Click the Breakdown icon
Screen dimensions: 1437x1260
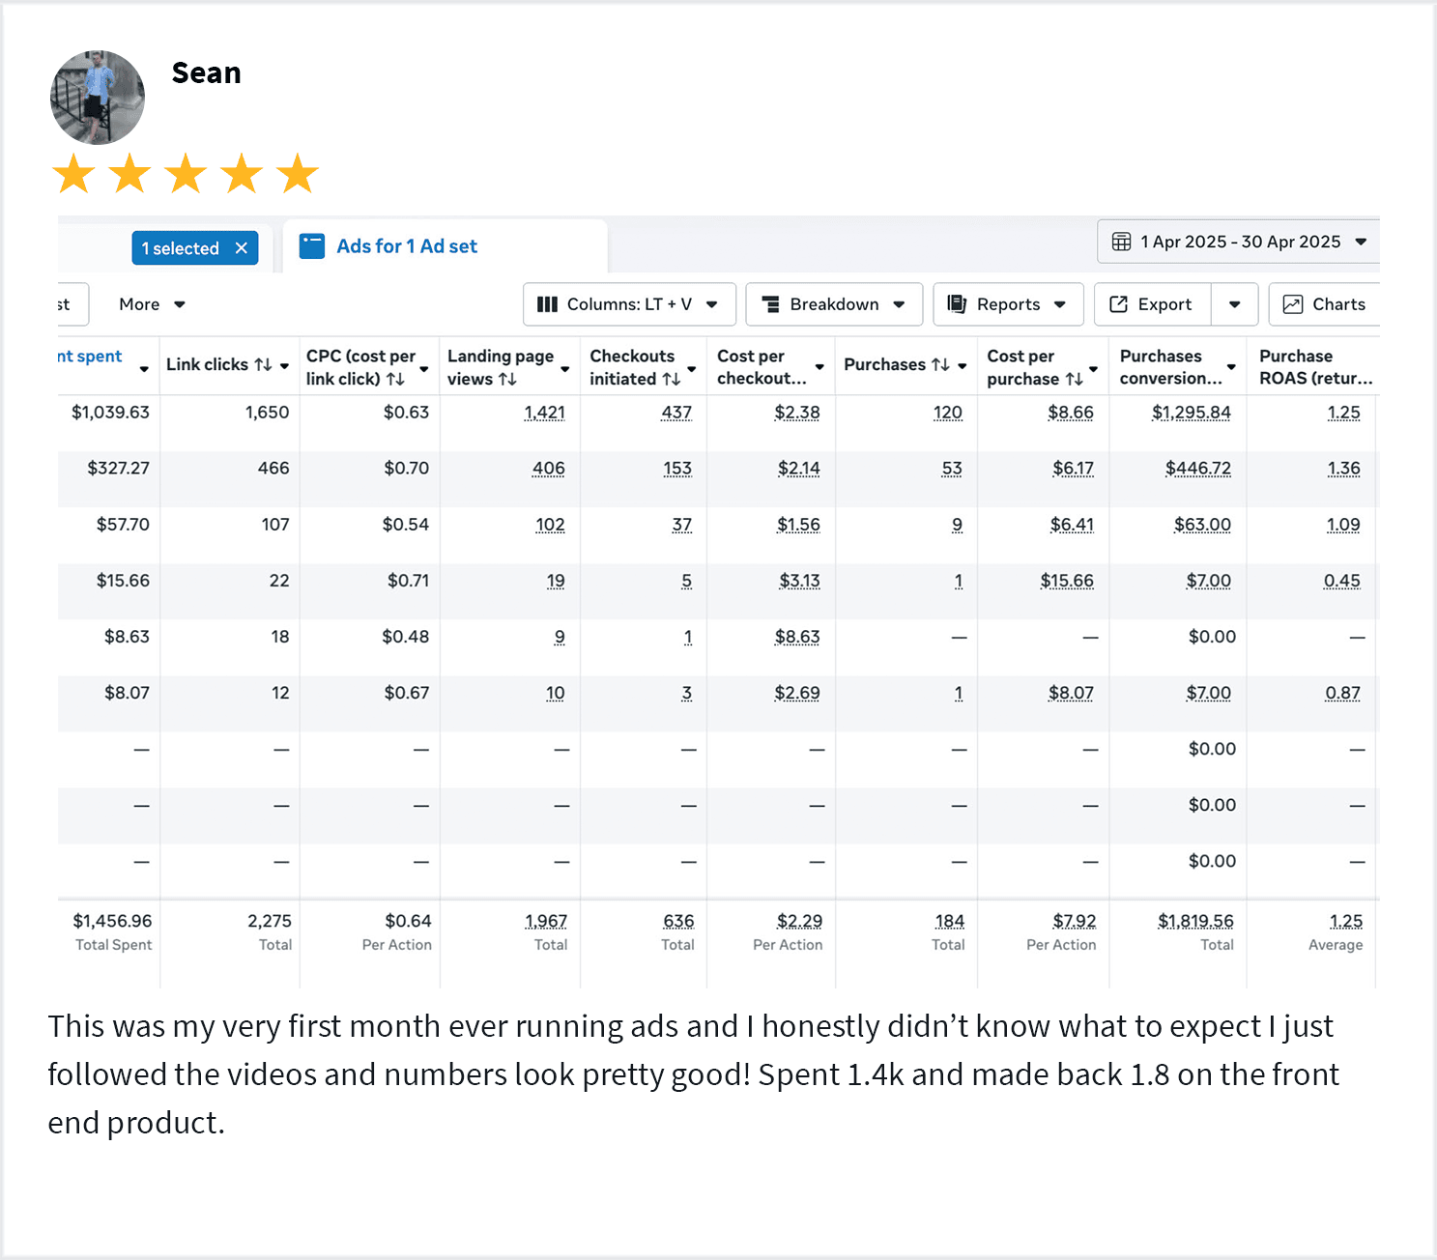(770, 304)
